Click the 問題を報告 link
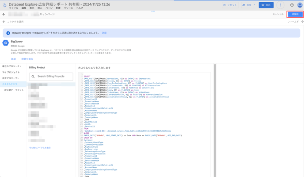The image size is (304, 177). pos(27,59)
